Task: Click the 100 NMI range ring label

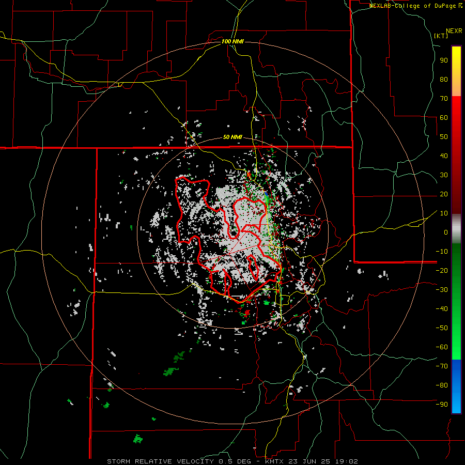Action: click(x=233, y=41)
